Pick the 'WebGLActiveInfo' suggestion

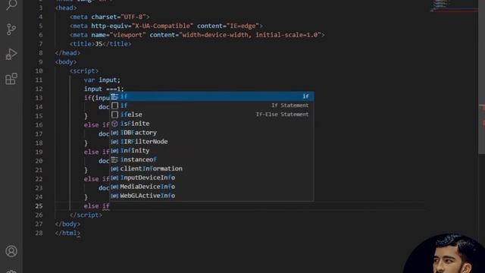tap(212, 196)
